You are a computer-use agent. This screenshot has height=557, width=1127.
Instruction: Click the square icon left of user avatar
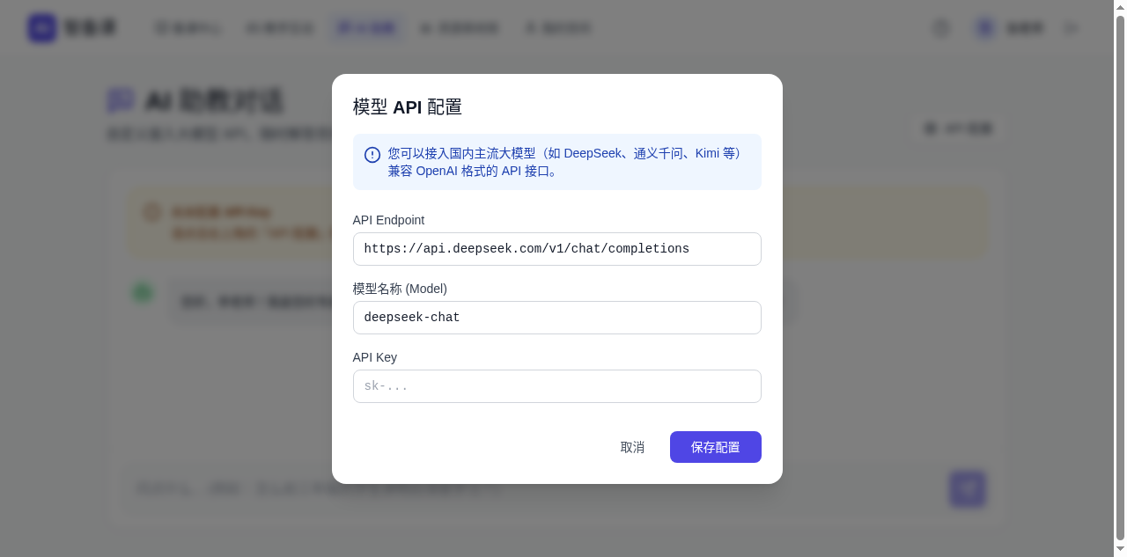pyautogui.click(x=941, y=28)
